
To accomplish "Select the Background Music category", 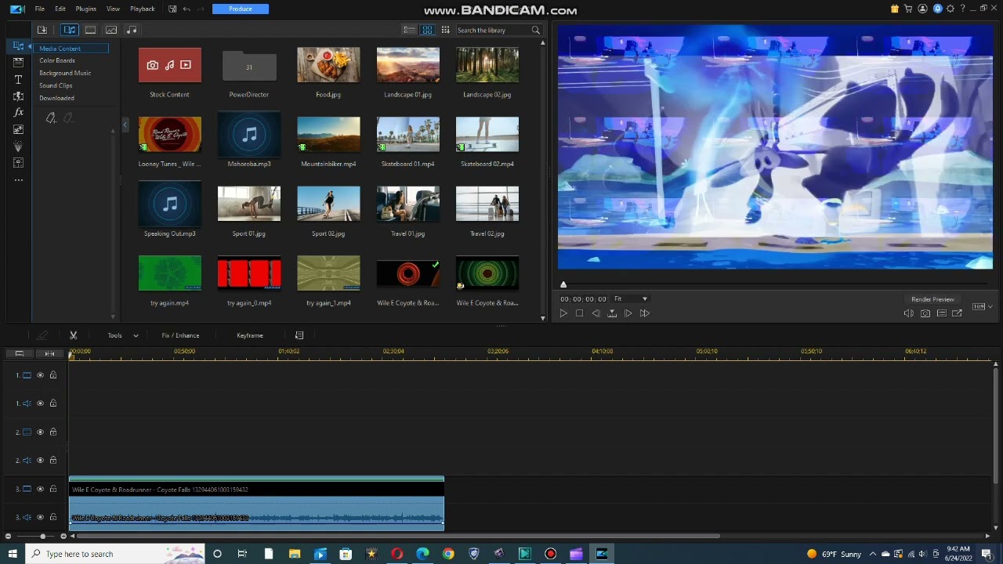I will click(x=65, y=73).
